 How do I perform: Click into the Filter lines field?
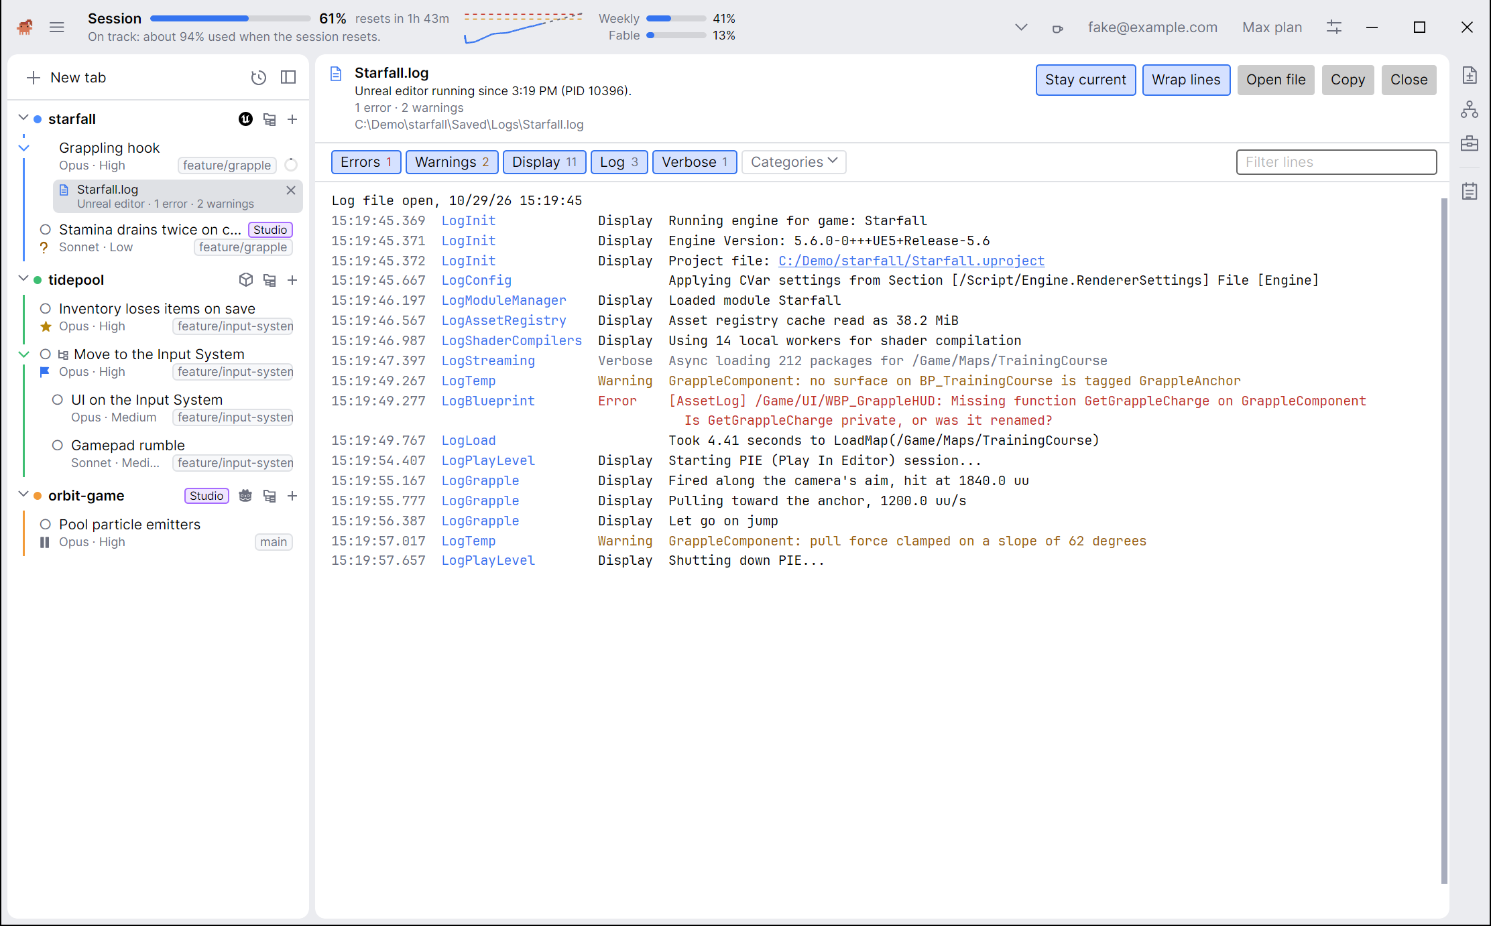[1336, 162]
